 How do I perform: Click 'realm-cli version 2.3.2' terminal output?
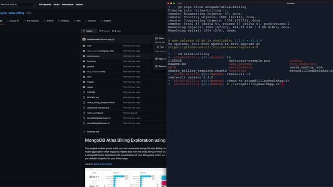190,77
